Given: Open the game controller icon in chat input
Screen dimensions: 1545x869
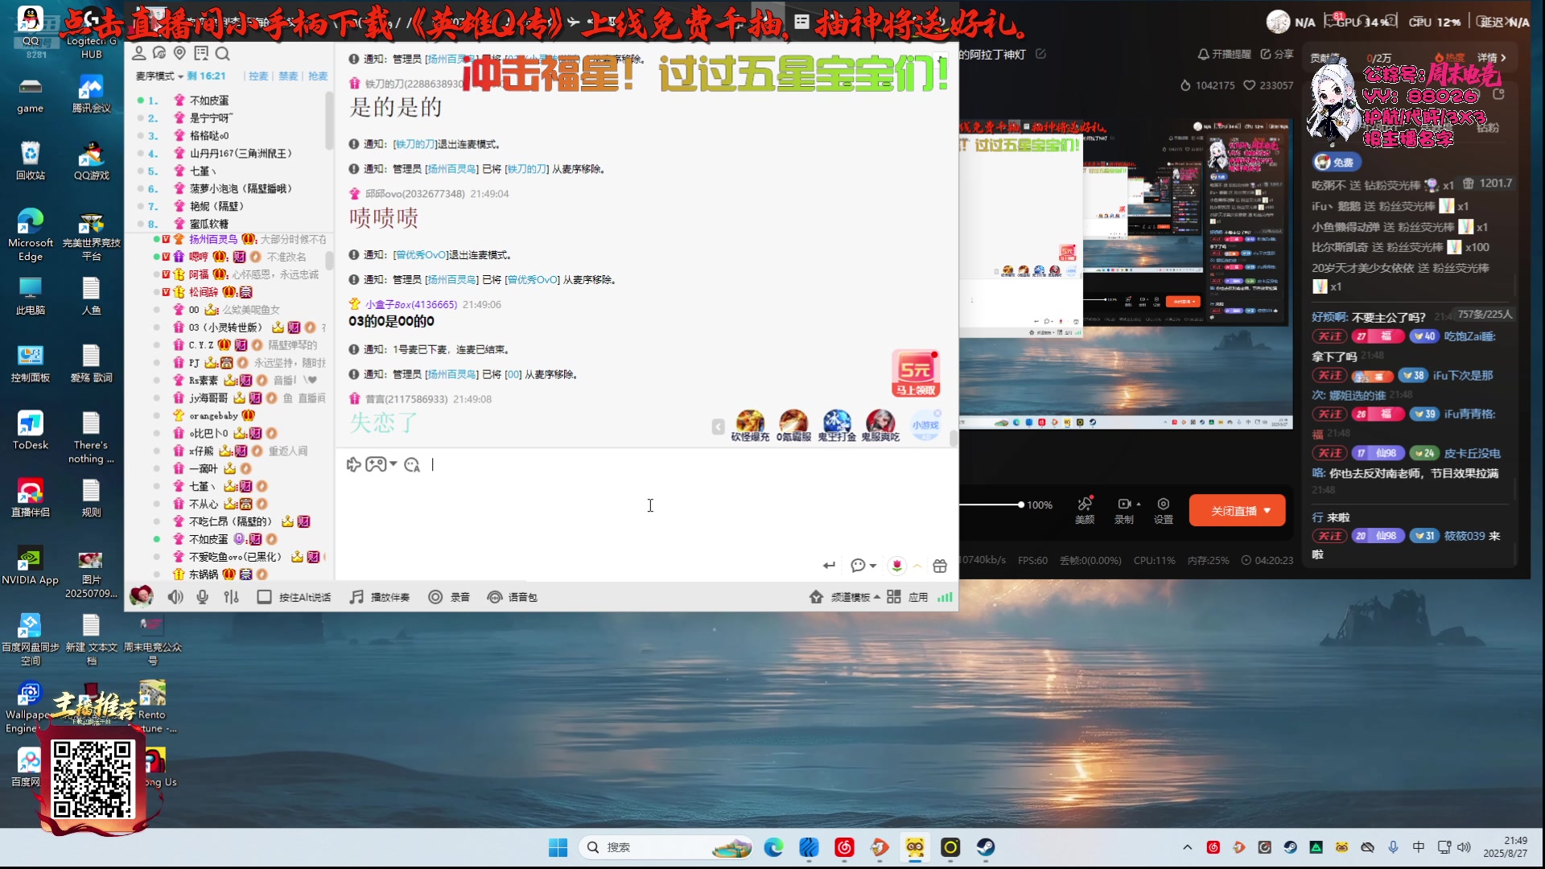Looking at the screenshot, I should pos(376,464).
